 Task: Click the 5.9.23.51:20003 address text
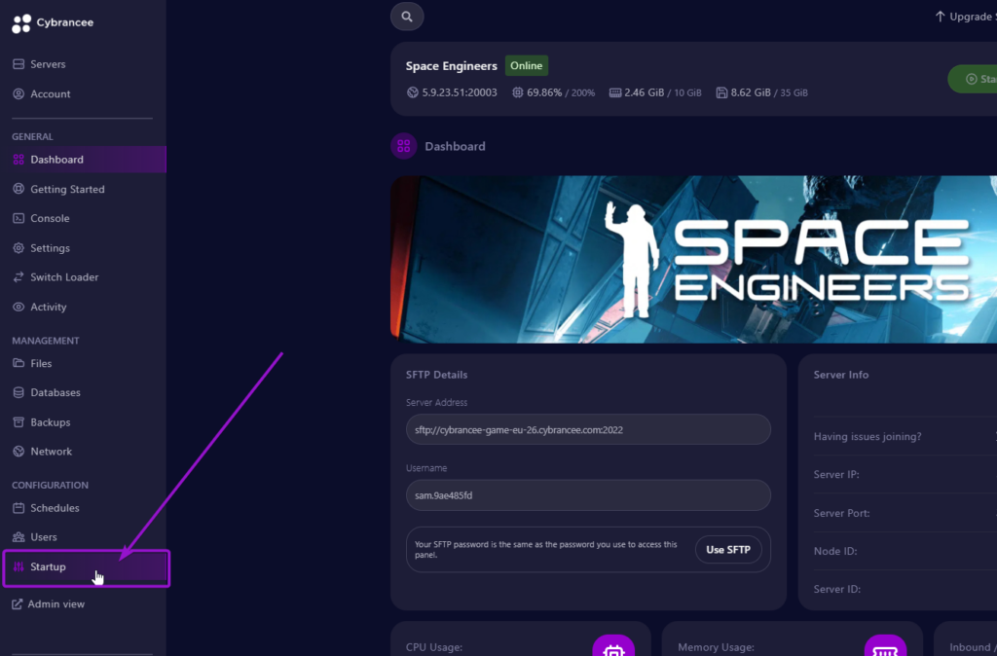(460, 92)
